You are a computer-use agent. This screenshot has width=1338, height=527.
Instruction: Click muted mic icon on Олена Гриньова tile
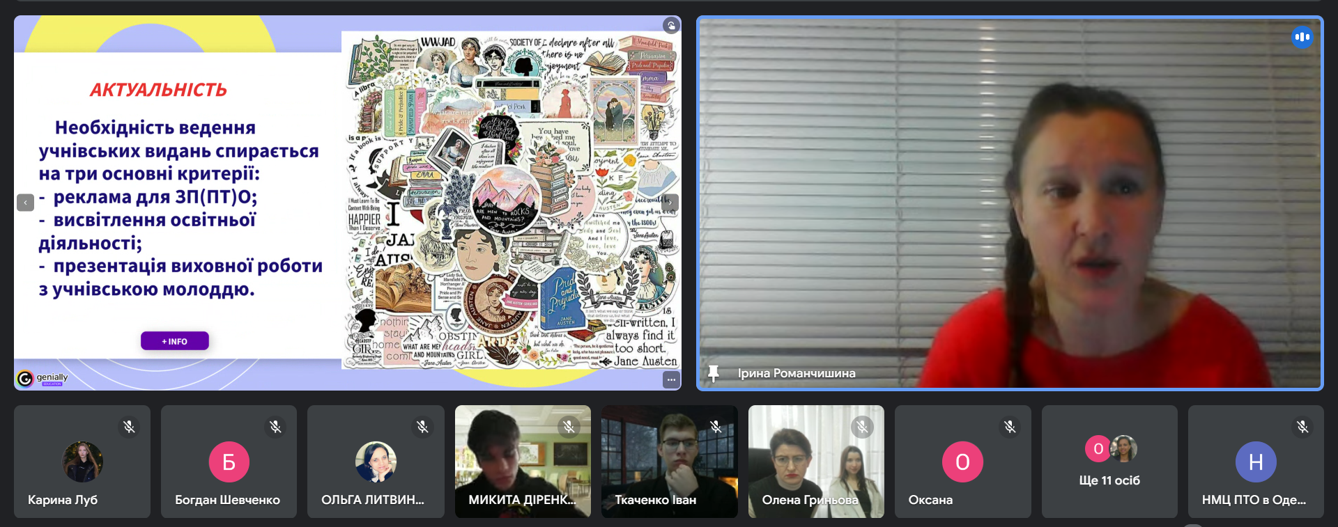pyautogui.click(x=862, y=427)
